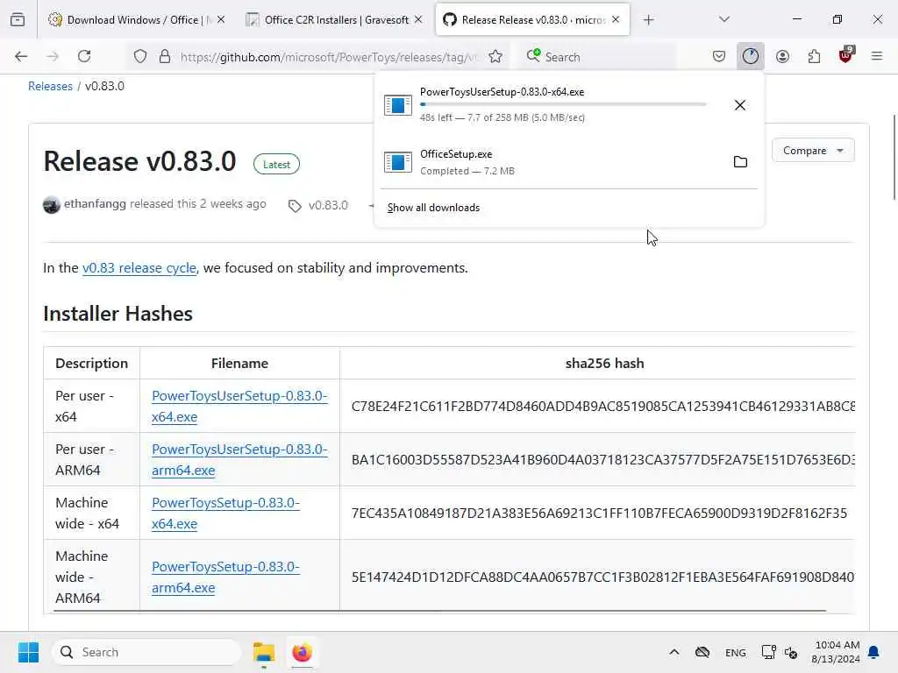This screenshot has height=673, width=898.
Task: Toggle the downloads panel button
Action: pos(751,56)
